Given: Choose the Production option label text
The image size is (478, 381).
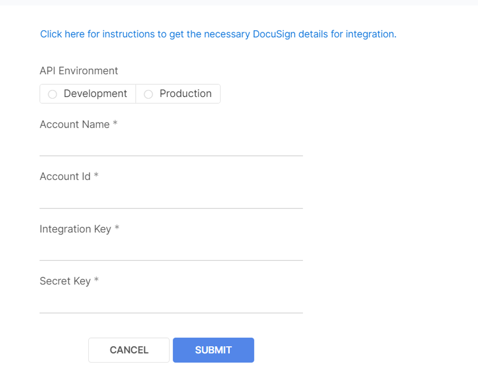Looking at the screenshot, I should tap(185, 93).
